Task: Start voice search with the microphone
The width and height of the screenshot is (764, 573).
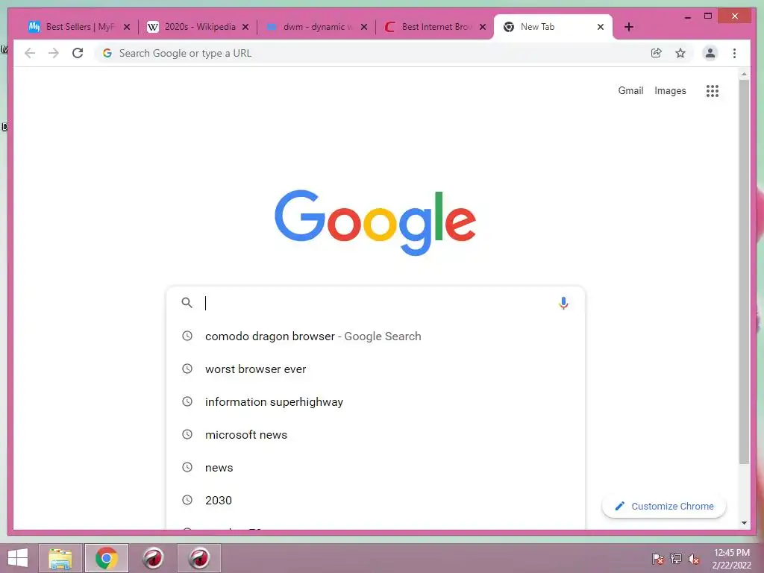Action: (563, 303)
